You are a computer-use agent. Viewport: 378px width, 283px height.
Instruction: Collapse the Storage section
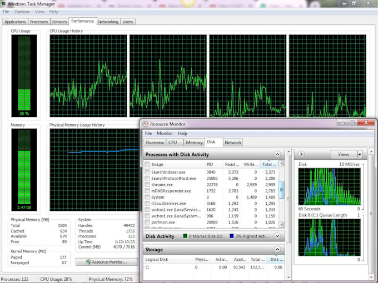click(x=277, y=250)
